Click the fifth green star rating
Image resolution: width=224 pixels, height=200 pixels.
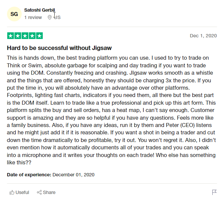point(39,36)
